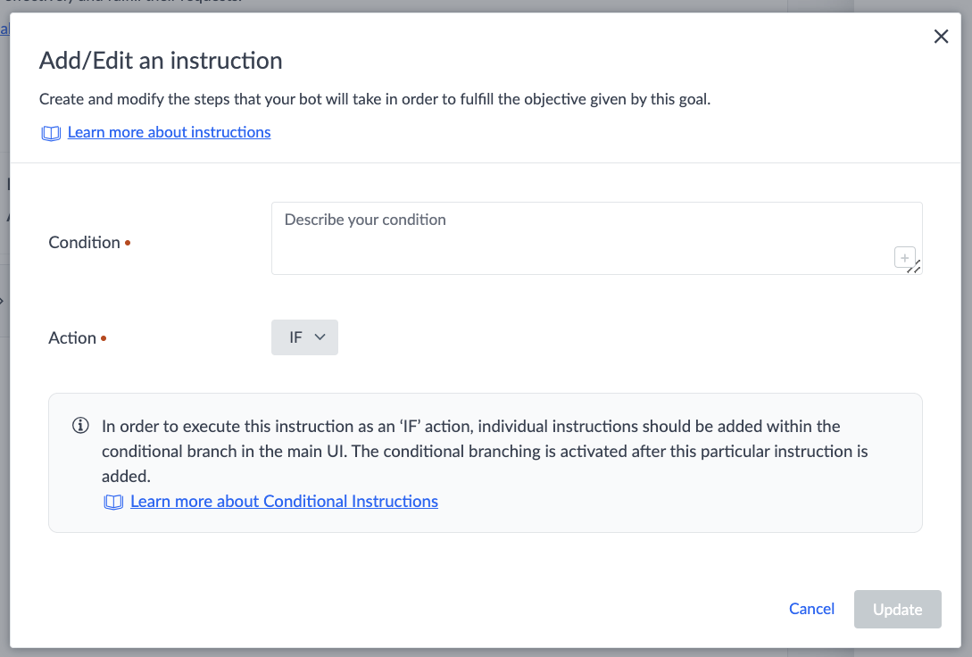The image size is (972, 657).
Task: Open the Learn more about instructions link
Action: [169, 132]
